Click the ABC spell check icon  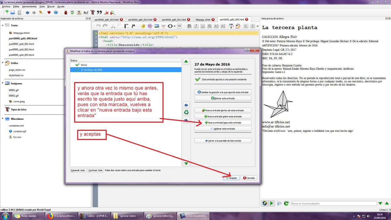click(72, 13)
